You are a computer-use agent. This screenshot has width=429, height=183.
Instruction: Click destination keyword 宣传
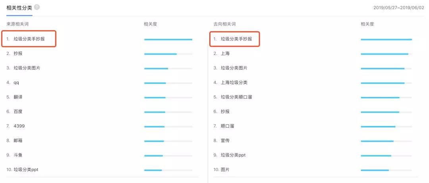pyautogui.click(x=225, y=141)
